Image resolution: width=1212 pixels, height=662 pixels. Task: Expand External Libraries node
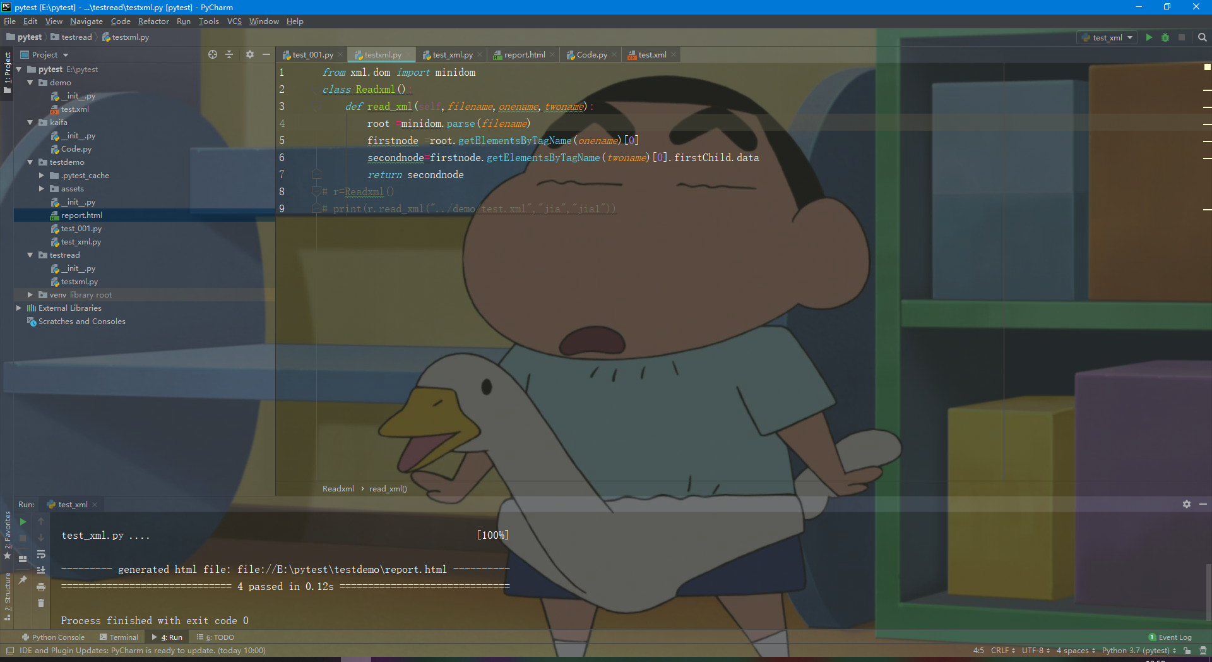pyautogui.click(x=18, y=308)
